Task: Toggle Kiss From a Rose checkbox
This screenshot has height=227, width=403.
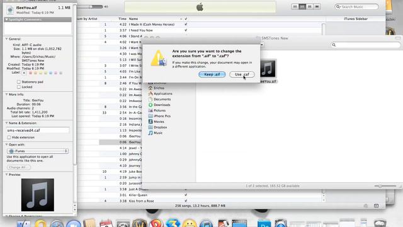Action: tap(186, 201)
